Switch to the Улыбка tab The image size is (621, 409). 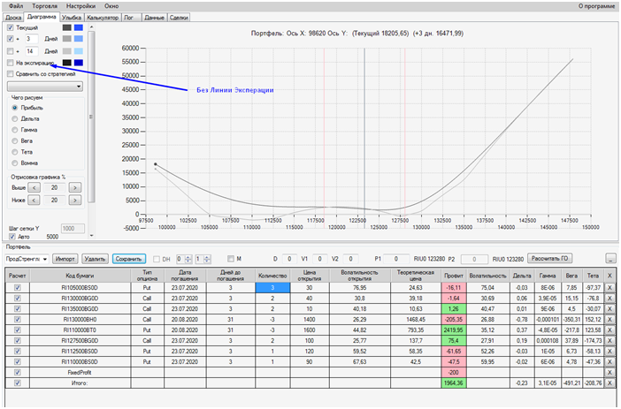72,18
